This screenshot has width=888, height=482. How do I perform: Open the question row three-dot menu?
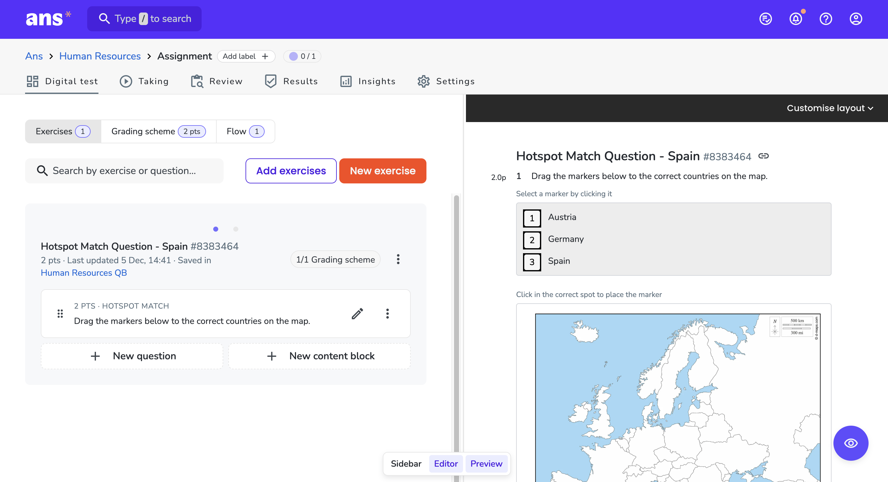388,313
